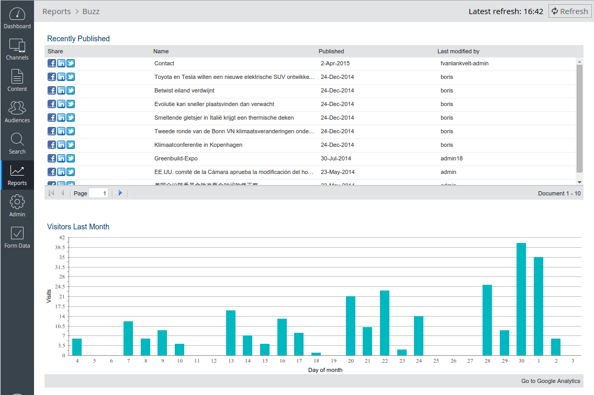Viewport: 594px width, 395px height.
Task: Select Greenbuild-Expo document name
Action: (x=176, y=159)
